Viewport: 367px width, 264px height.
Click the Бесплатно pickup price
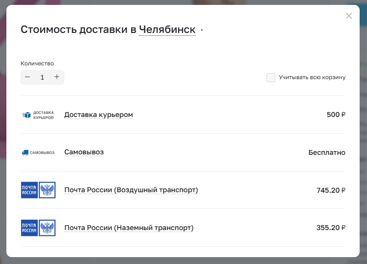click(x=327, y=152)
